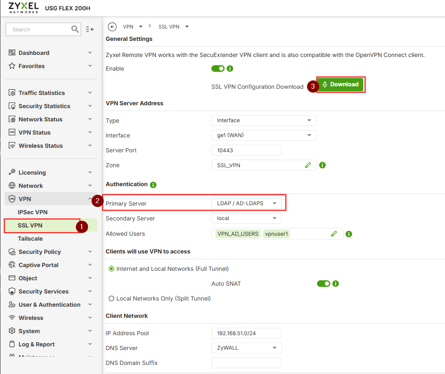445x374 pixels.
Task: Click the Security Policy icon
Action: [x=12, y=252]
